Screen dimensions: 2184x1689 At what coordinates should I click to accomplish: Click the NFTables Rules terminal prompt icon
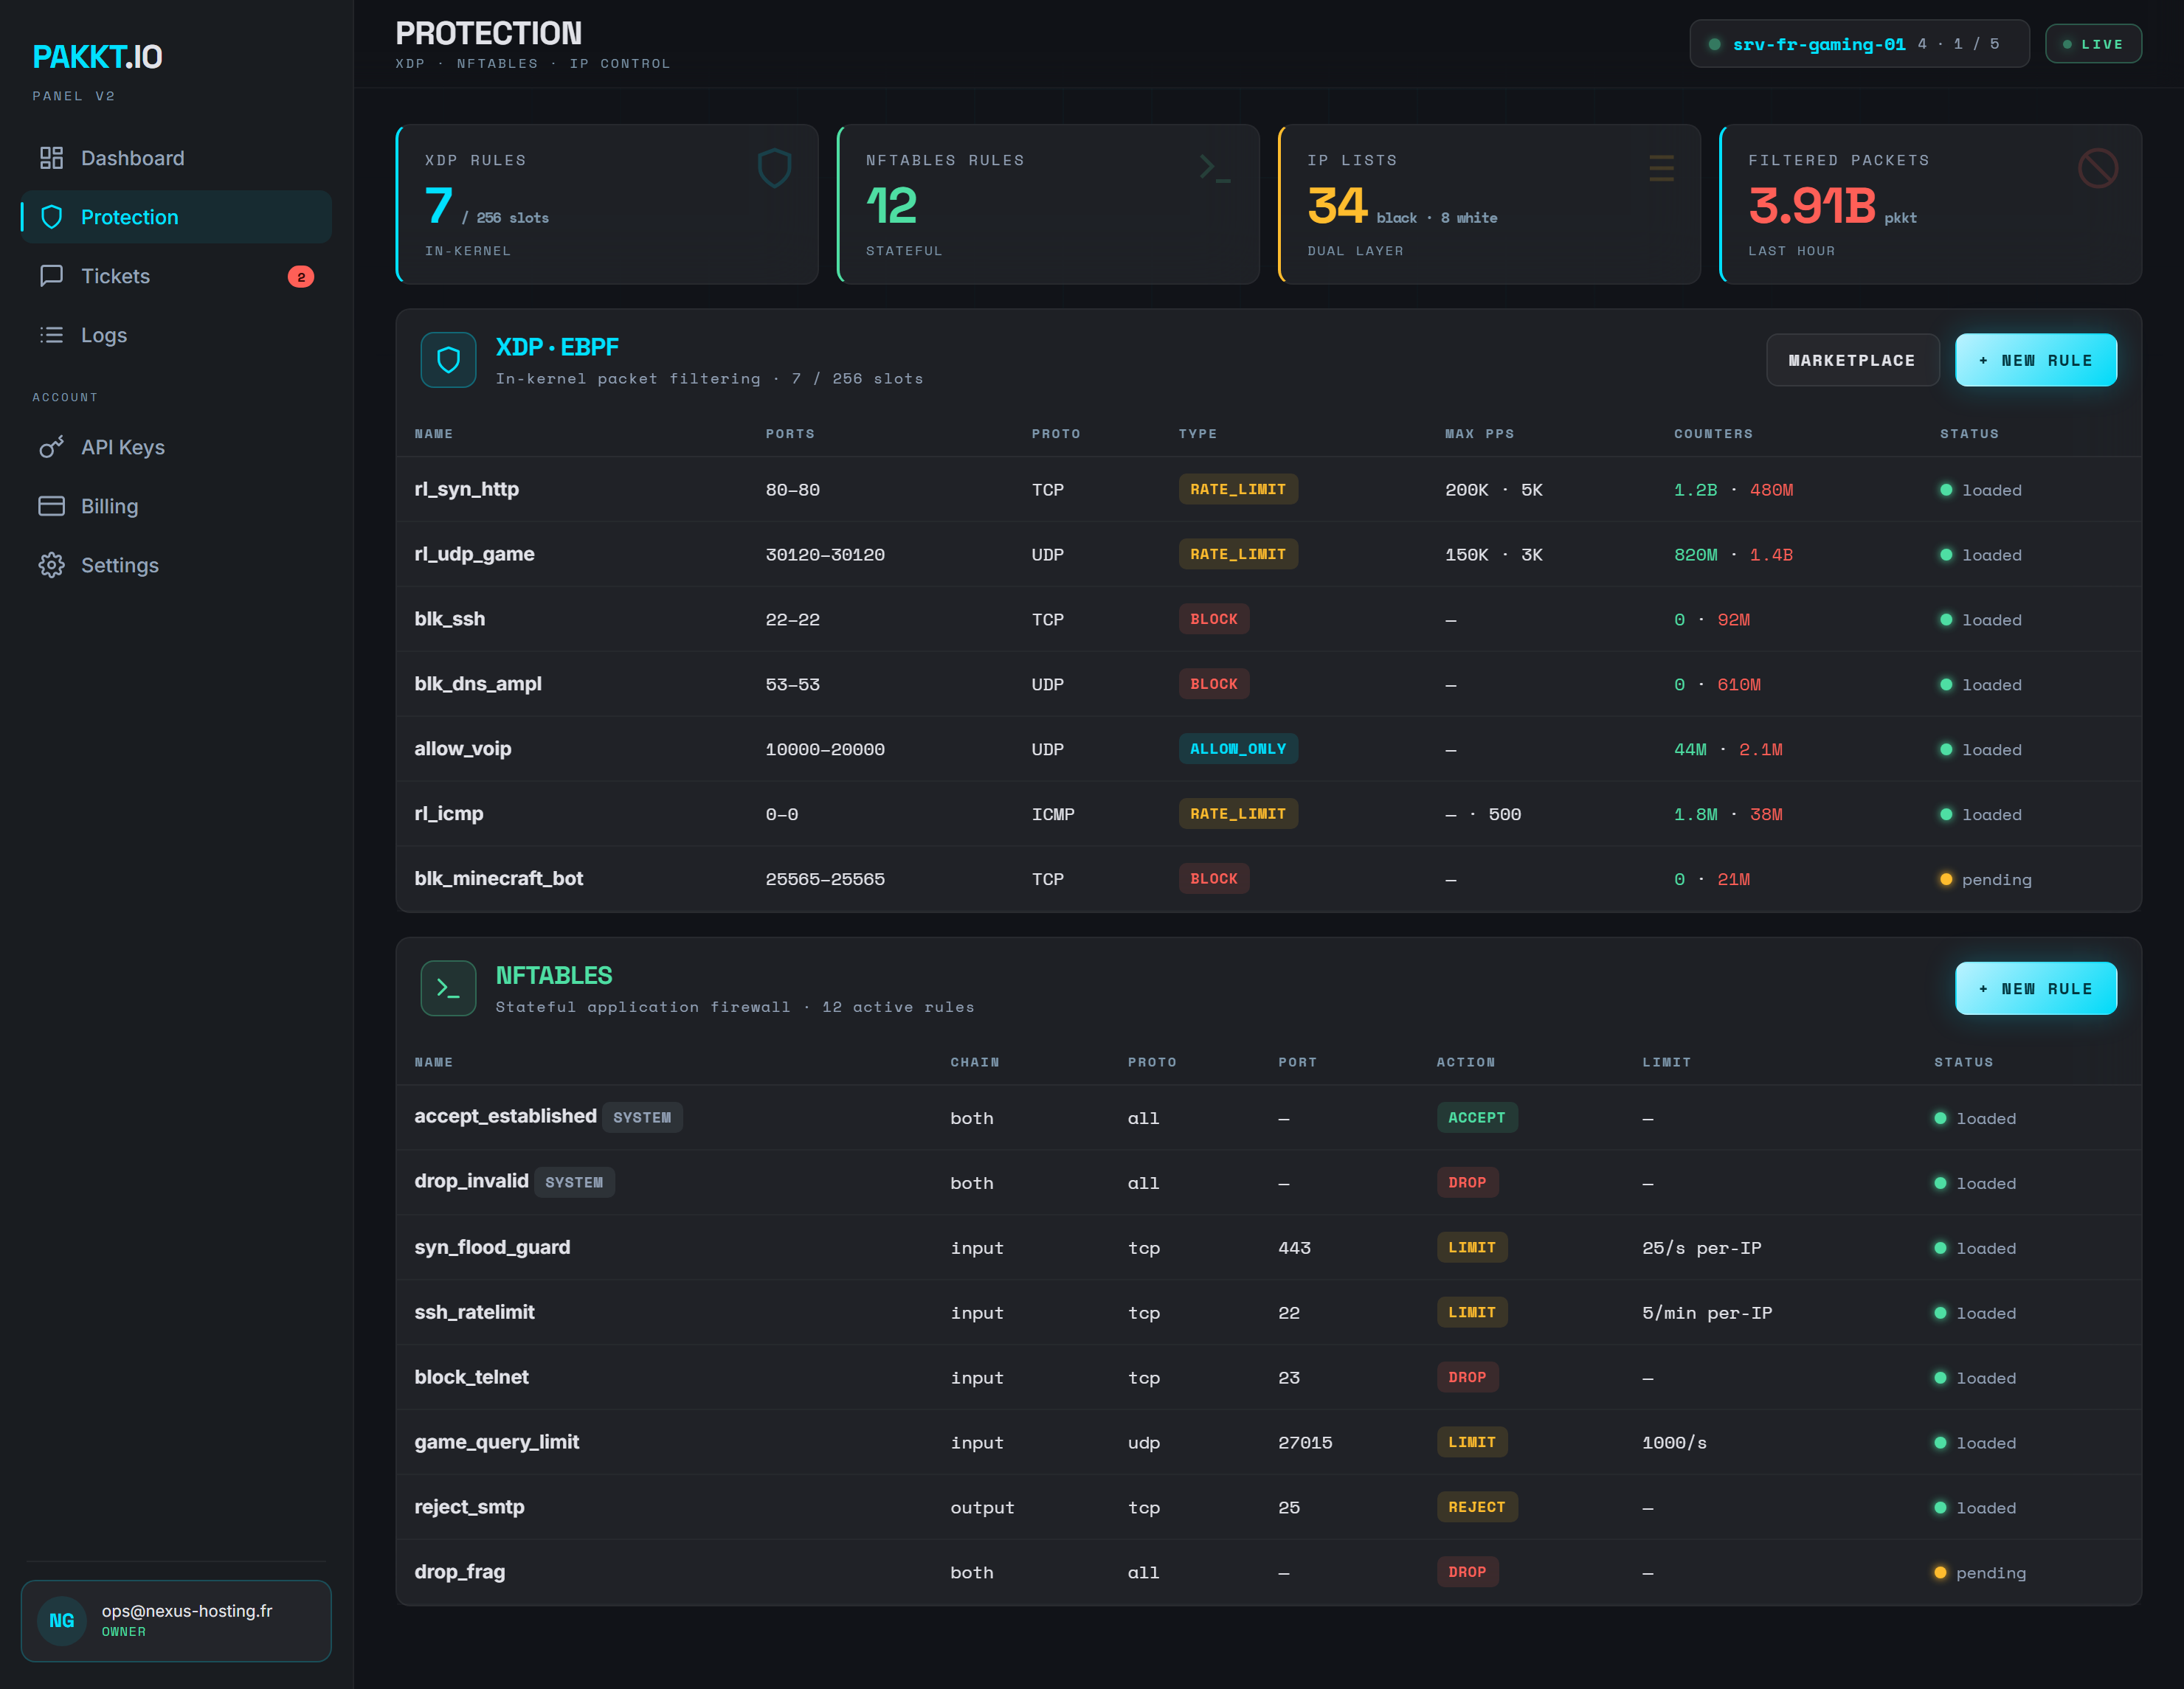point(1215,168)
